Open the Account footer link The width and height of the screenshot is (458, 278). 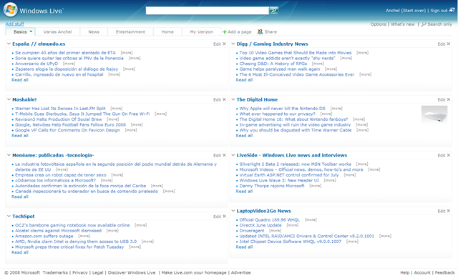(x=422, y=273)
